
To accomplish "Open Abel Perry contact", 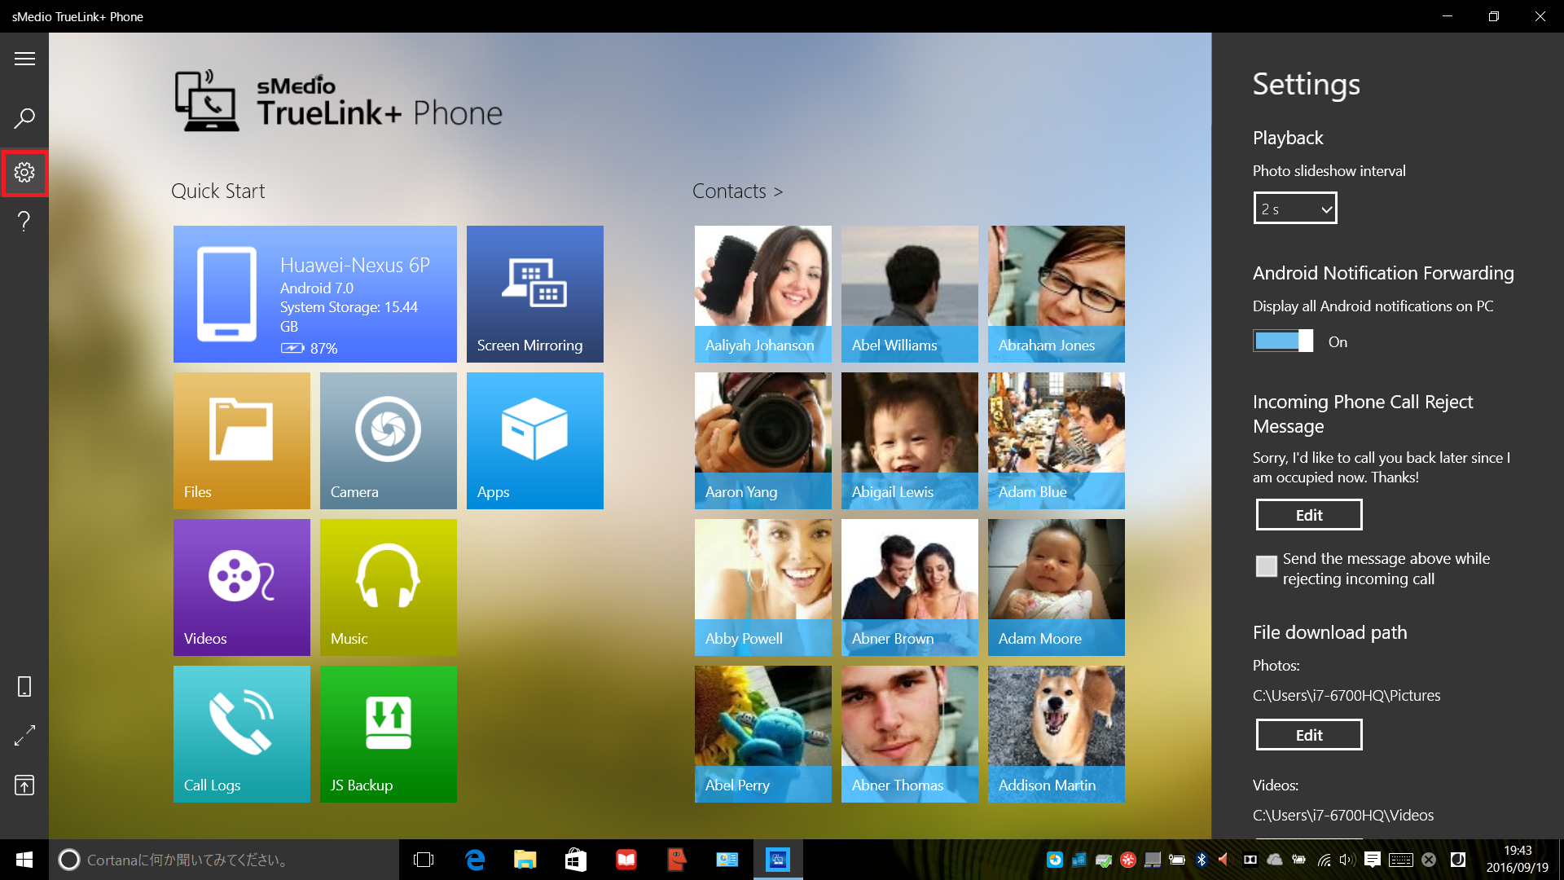I will (x=762, y=734).
